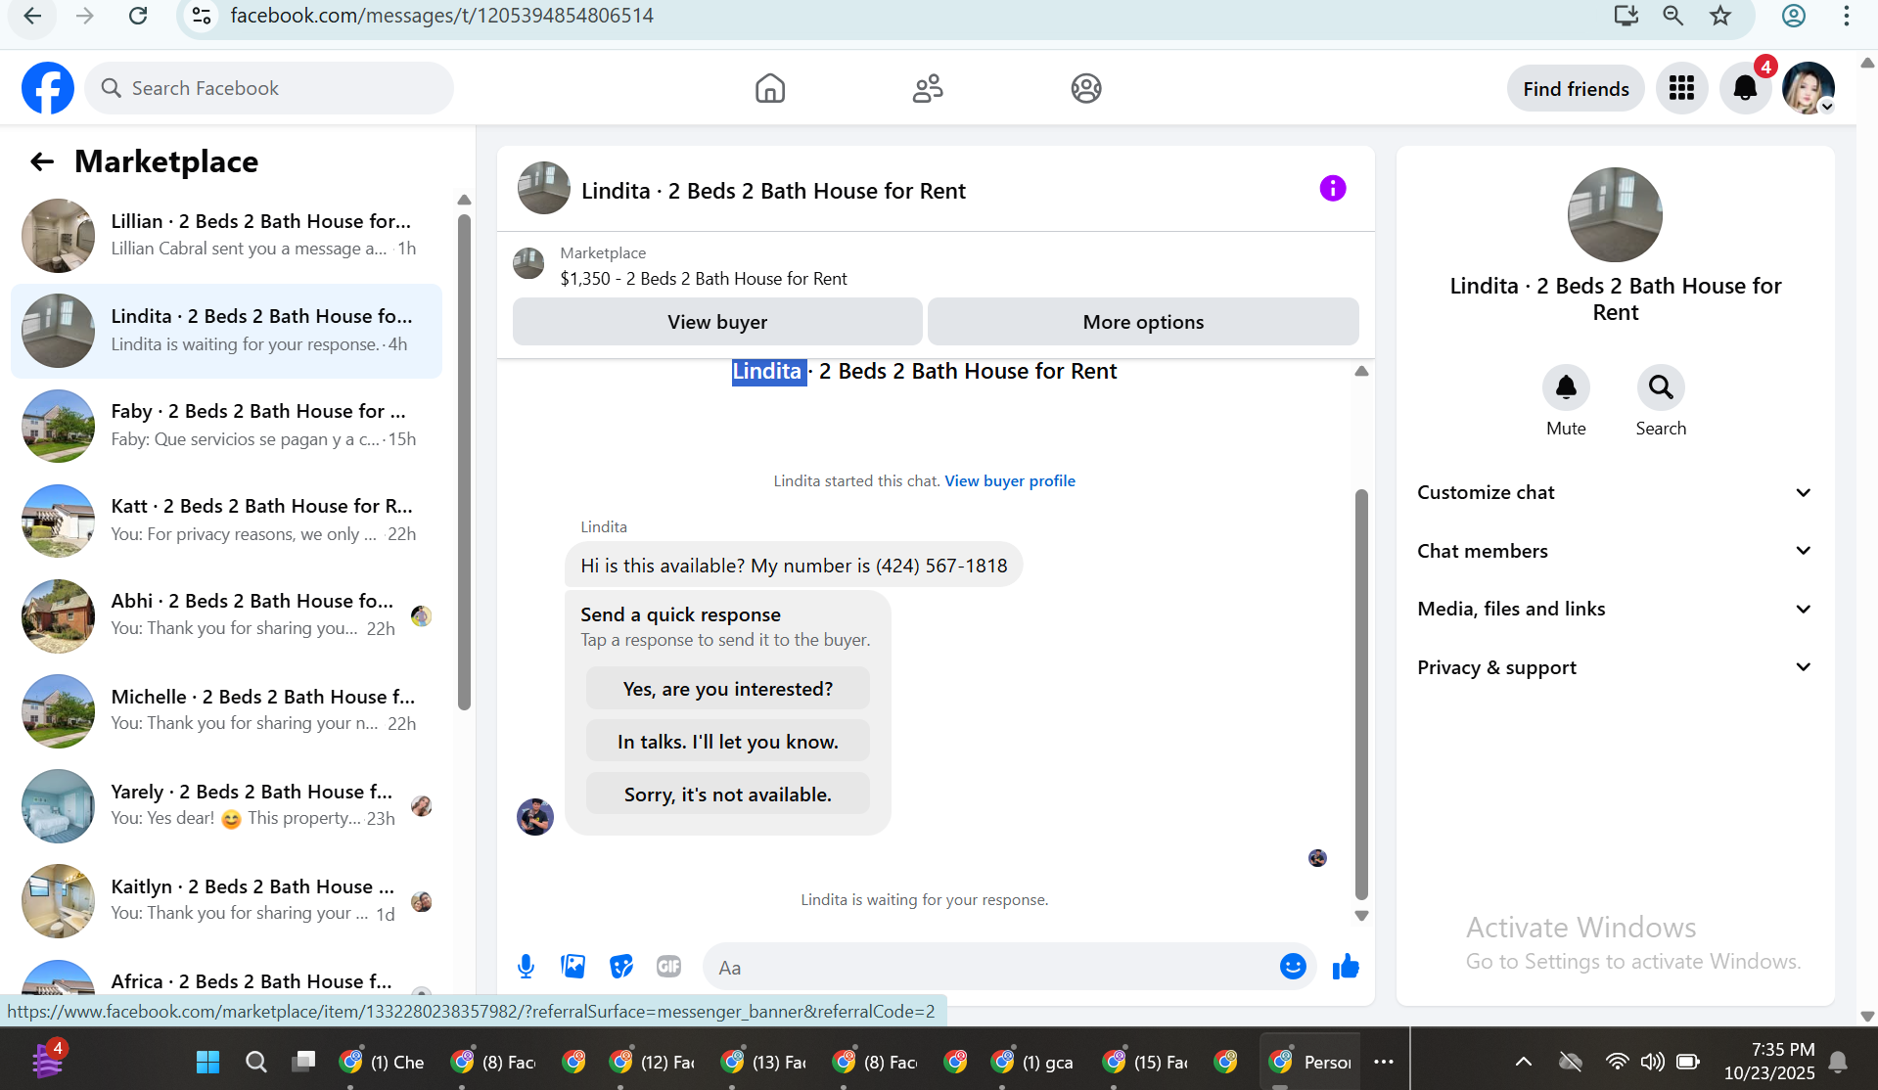Open taskbar clock showing 7:35 PM
Screen dimensions: 1878x1090
[x=1769, y=1062]
